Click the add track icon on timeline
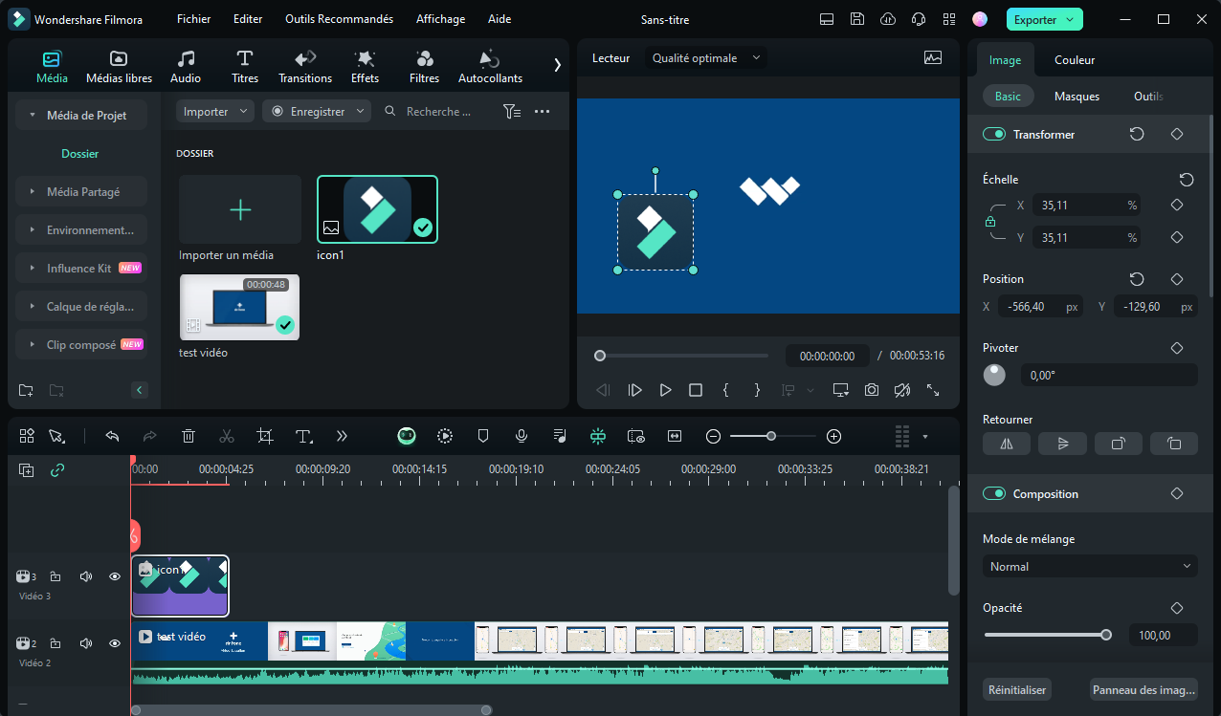 pos(27,470)
